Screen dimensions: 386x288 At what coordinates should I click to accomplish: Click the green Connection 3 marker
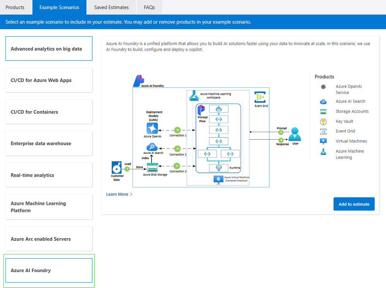[177, 166]
